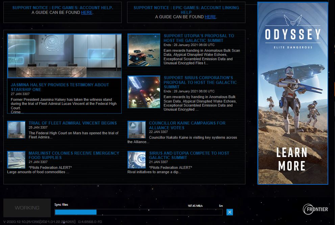This screenshot has width=335, height=225.
Task: Click the Galactic Summit station thumbnail
Action: pos(137,160)
